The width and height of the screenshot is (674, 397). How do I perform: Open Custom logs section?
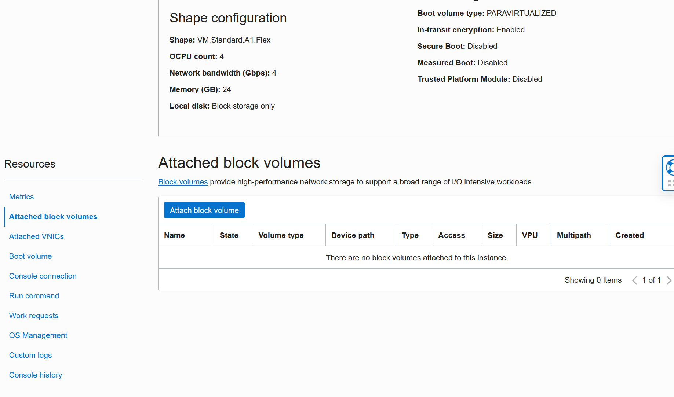pyautogui.click(x=30, y=355)
